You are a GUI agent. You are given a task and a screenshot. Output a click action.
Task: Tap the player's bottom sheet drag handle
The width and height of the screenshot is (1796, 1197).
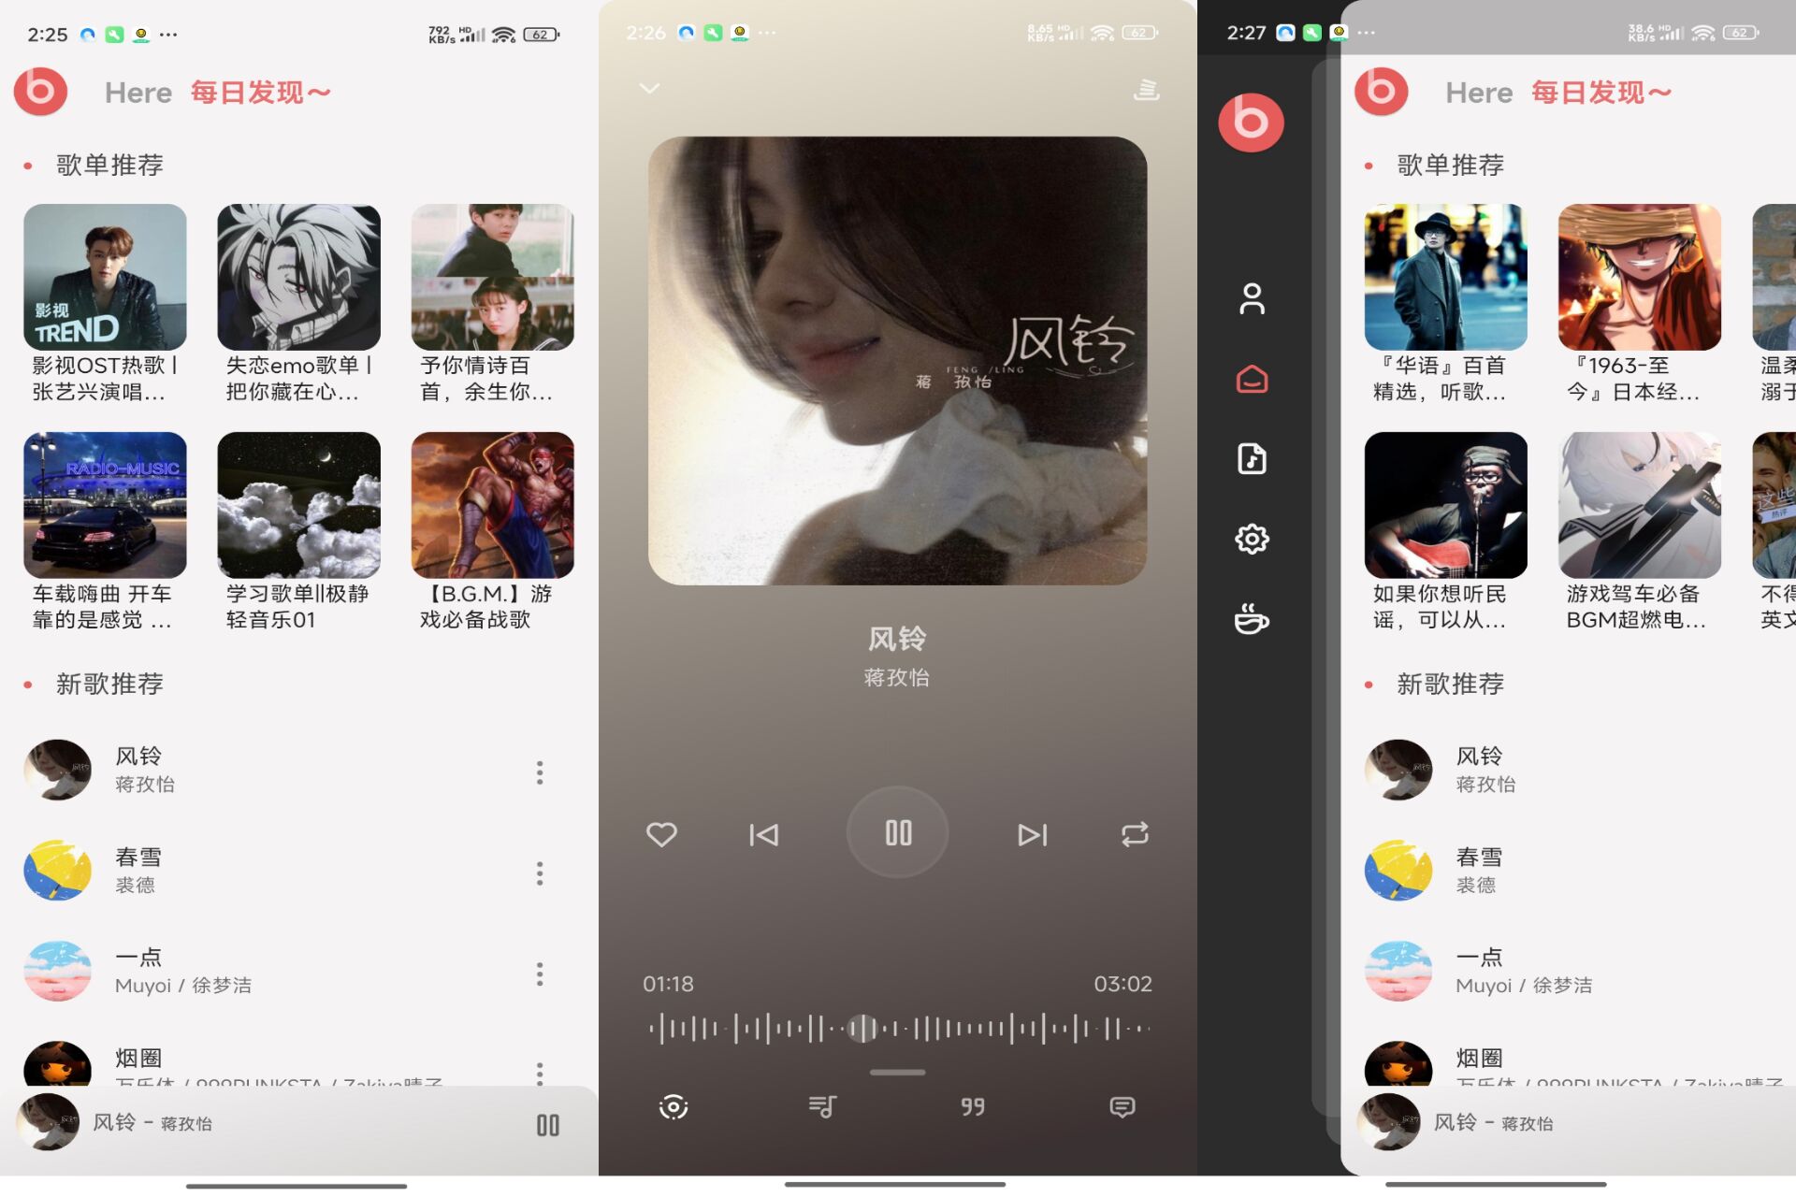[898, 1073]
